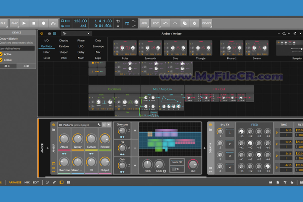Image resolution: width=303 pixels, height=202 pixels.
Task: Click the plus button beside the Gain modulator
Action: [135, 165]
